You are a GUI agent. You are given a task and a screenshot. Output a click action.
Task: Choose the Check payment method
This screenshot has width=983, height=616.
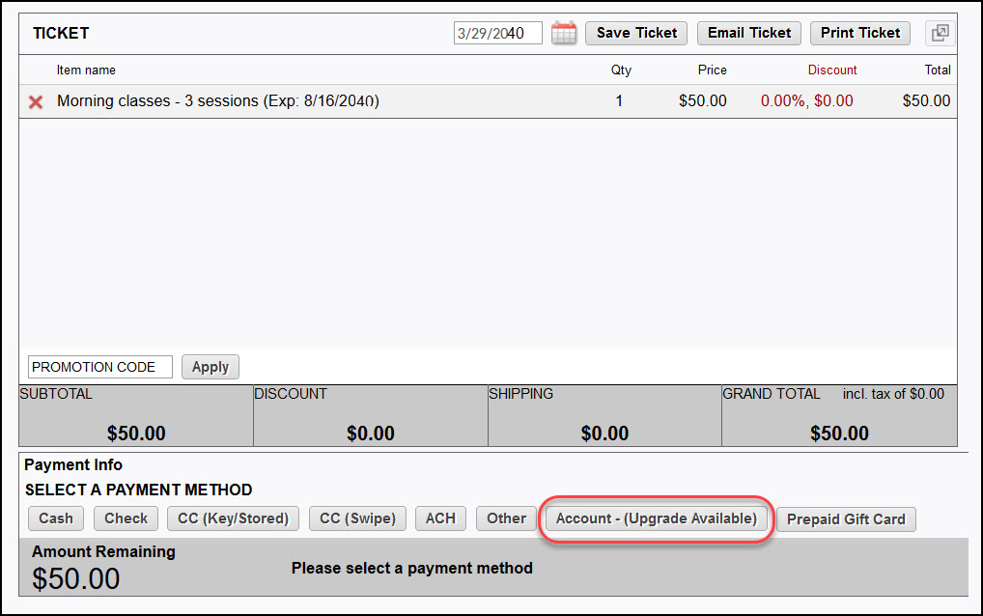[x=126, y=518]
